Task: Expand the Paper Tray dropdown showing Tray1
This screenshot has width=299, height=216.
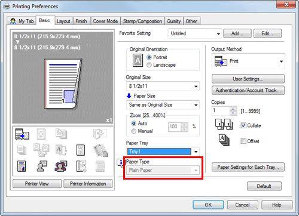Action: coord(163,152)
